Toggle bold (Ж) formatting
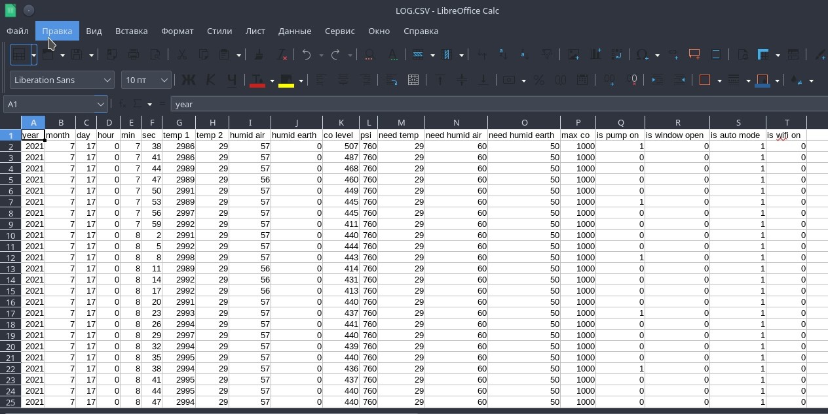 188,80
